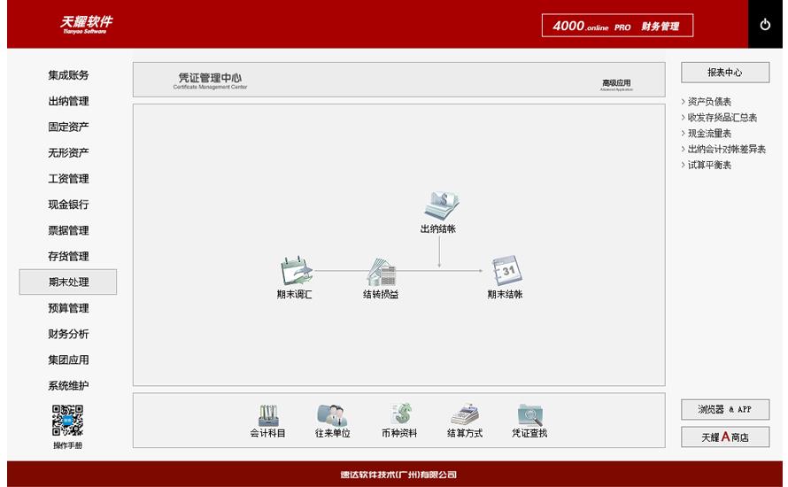This screenshot has height=487, width=788.
Task: Click the 币种资料 currency icon
Action: pos(399,414)
